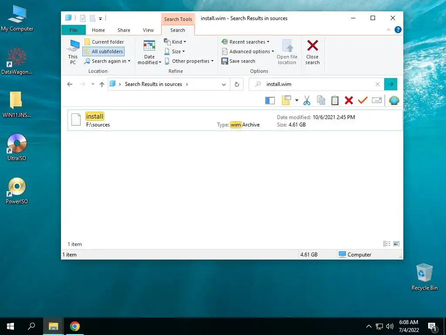The height and width of the screenshot is (335, 446).
Task: Switch to the View ribbon tab
Action: click(148, 30)
